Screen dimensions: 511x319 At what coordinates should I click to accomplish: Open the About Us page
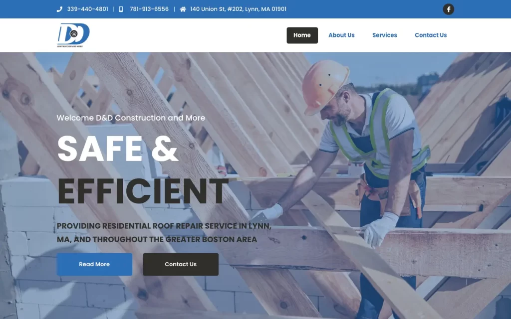click(341, 35)
